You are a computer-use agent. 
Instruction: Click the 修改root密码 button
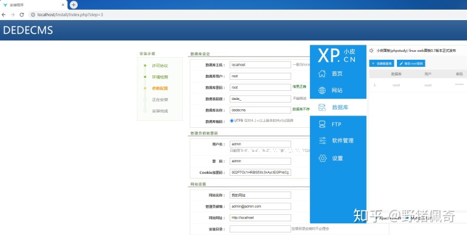[411, 63]
